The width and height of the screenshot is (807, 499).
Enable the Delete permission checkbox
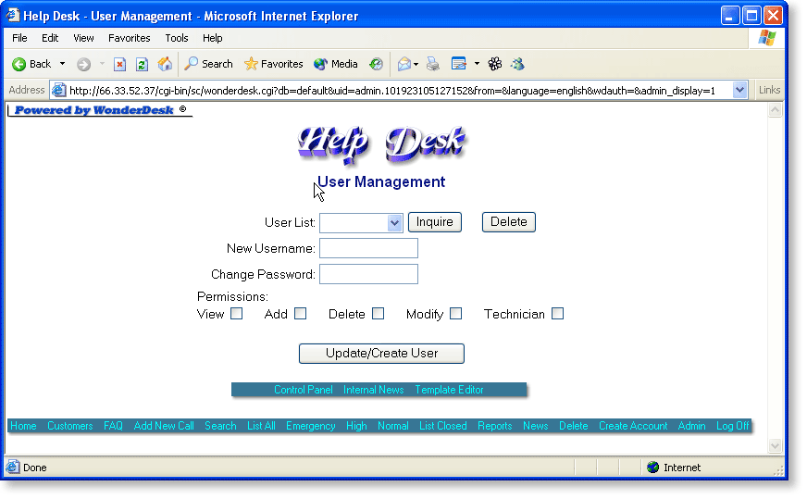point(379,314)
